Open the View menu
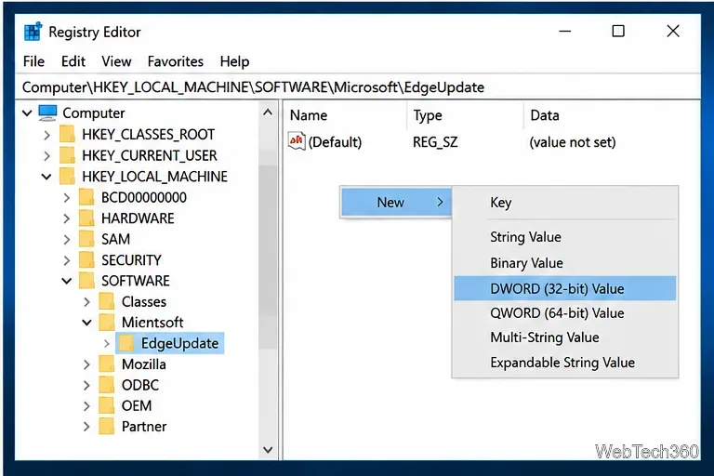Screen dimensions: 714x476 116,61
